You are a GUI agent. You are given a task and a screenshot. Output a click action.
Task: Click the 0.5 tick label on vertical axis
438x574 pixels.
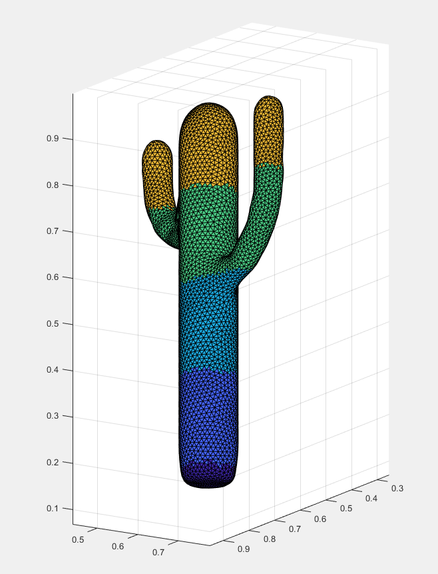point(53,323)
